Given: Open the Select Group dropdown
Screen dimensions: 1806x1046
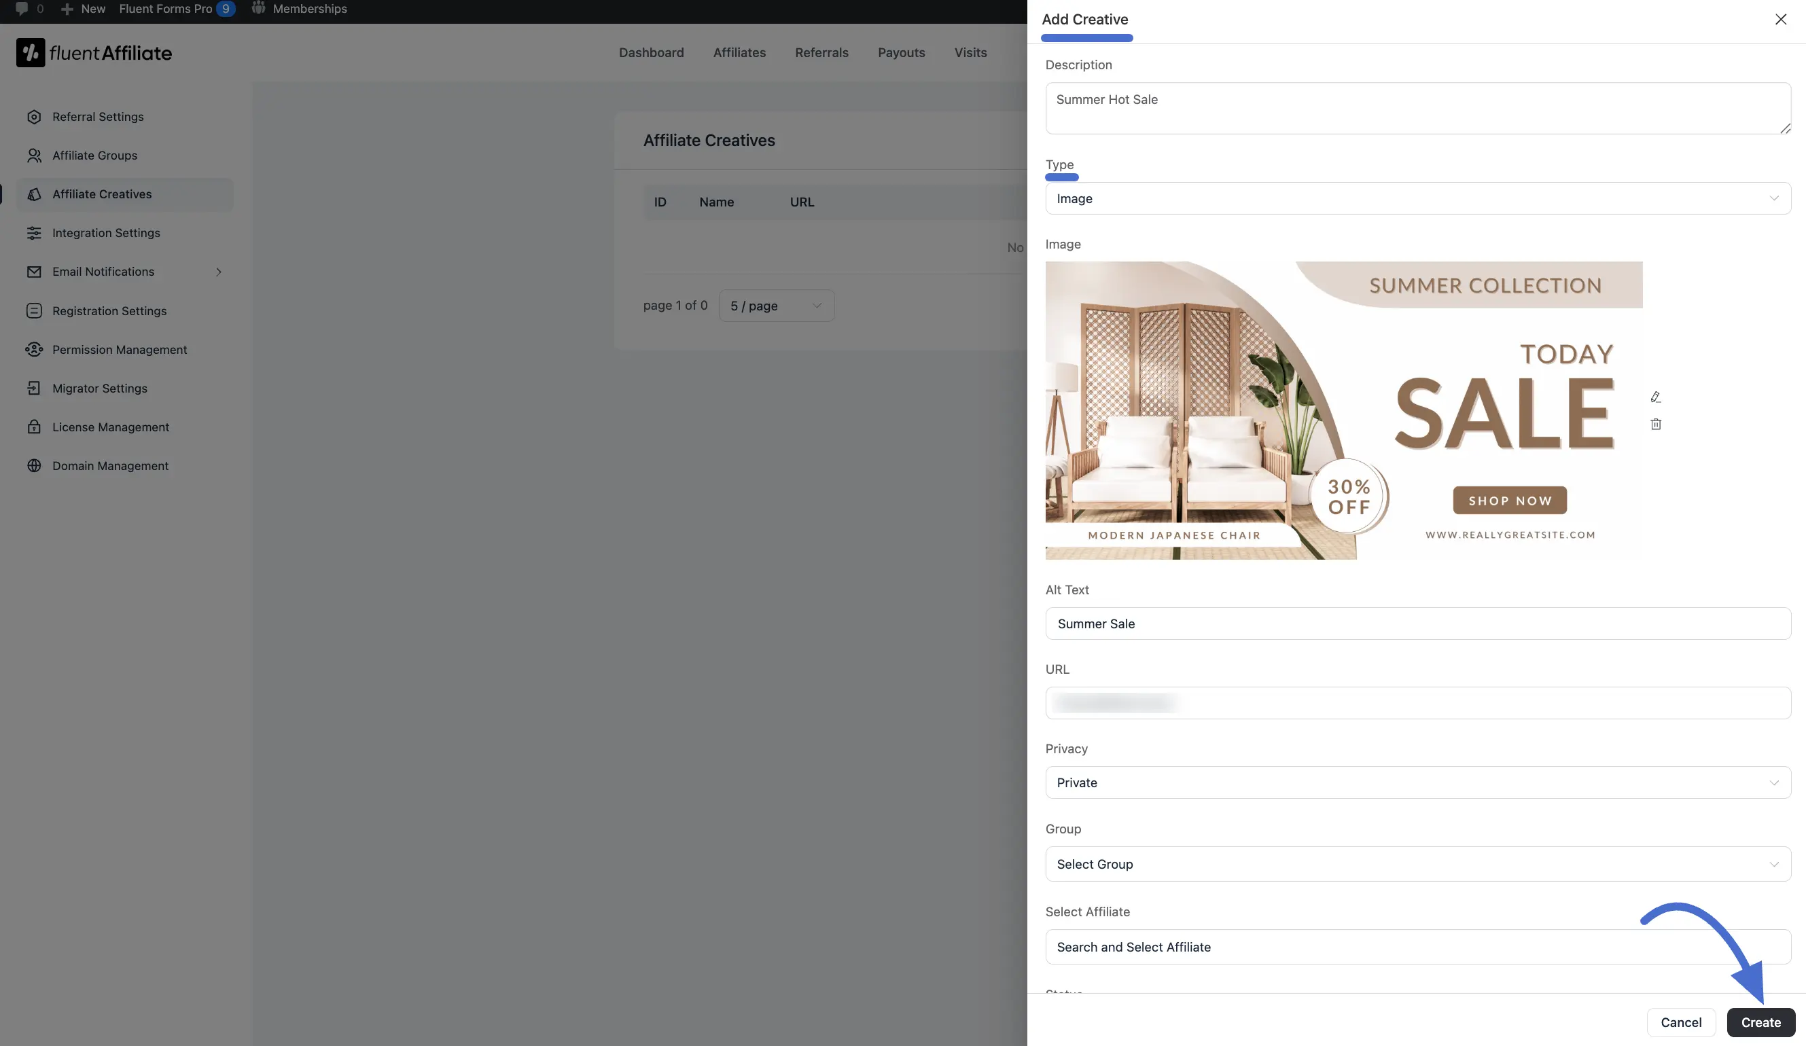Looking at the screenshot, I should [x=1417, y=864].
